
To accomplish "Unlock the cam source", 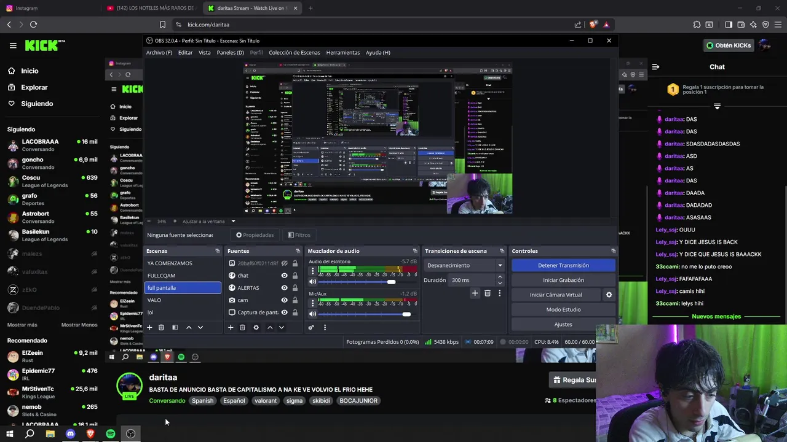I will pos(295,300).
